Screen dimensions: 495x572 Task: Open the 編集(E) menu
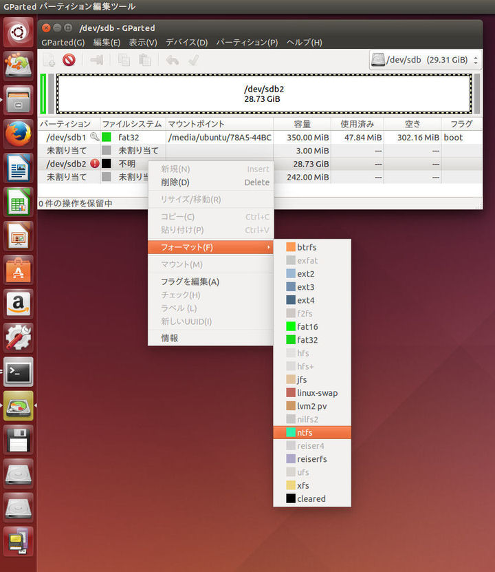(107, 42)
